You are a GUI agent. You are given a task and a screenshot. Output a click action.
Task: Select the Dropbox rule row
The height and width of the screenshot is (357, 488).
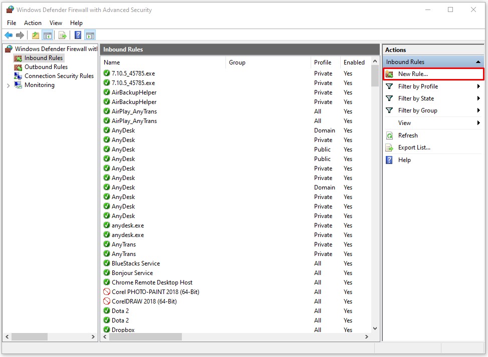click(x=236, y=329)
